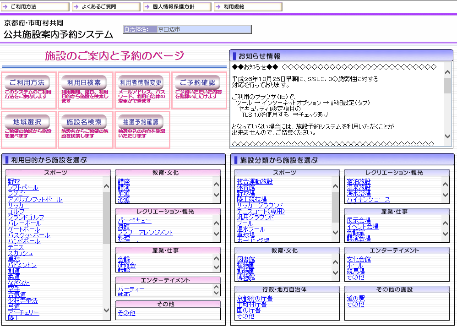Click the 京都府の庁舎 link

tap(255, 299)
